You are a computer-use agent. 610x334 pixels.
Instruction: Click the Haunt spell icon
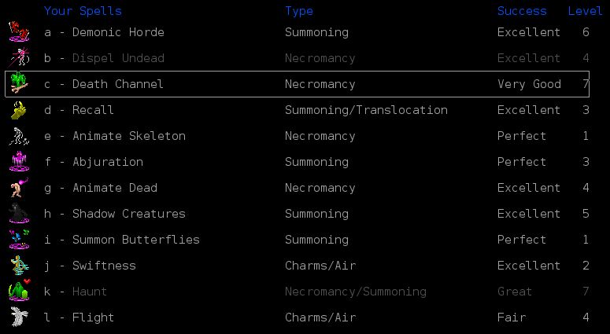click(17, 292)
